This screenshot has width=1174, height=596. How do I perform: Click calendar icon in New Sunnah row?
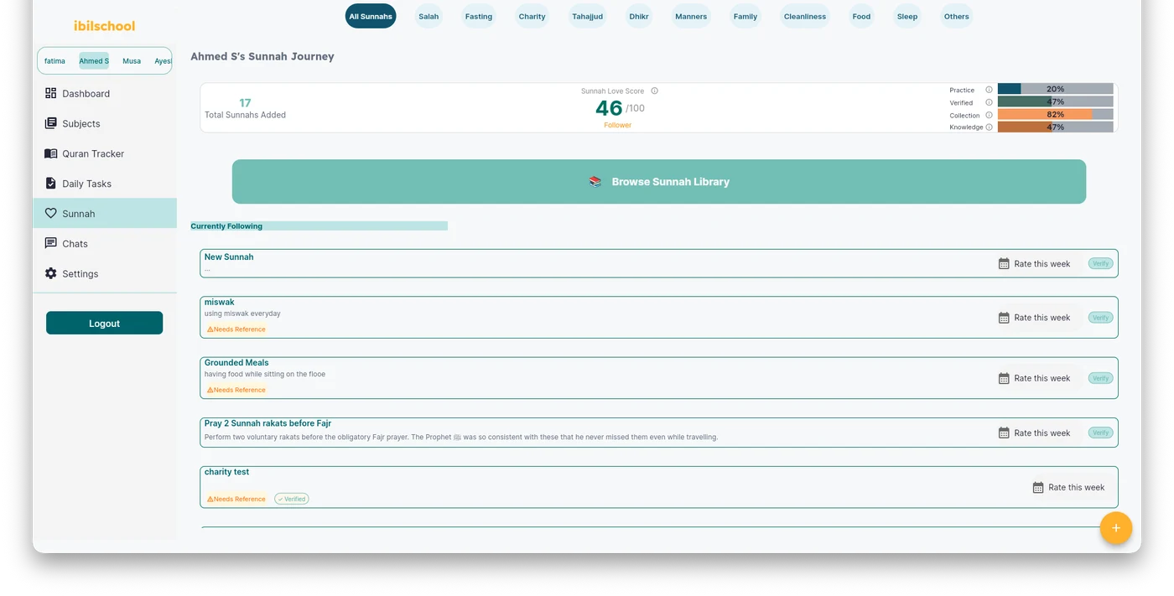1004,263
